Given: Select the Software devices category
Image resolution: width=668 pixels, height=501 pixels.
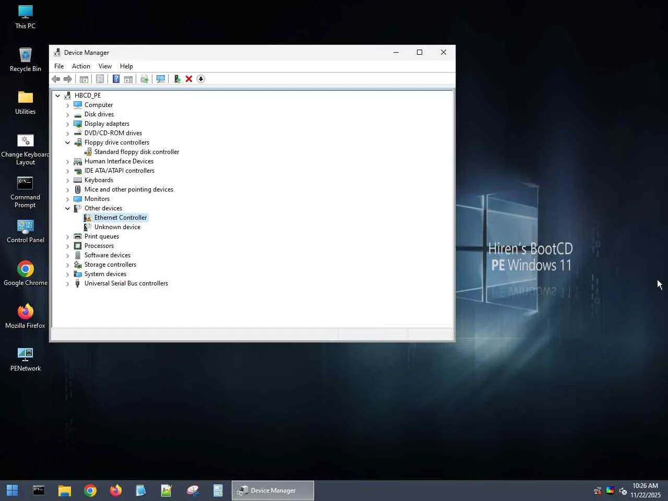Looking at the screenshot, I should 108,255.
